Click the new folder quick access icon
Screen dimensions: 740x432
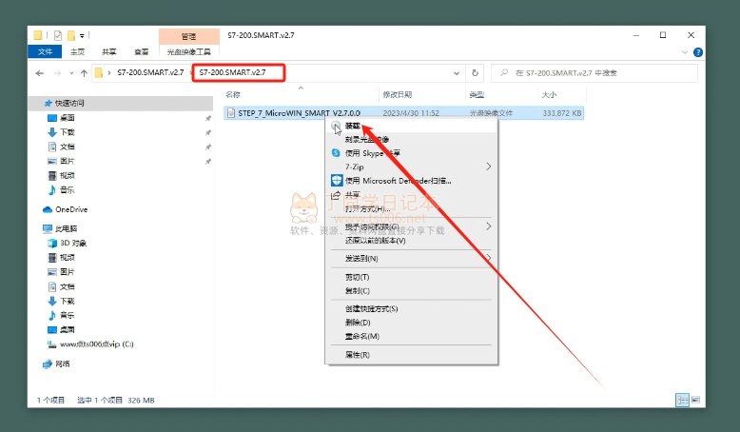(71, 35)
